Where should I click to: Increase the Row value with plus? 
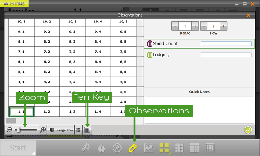point(224,26)
